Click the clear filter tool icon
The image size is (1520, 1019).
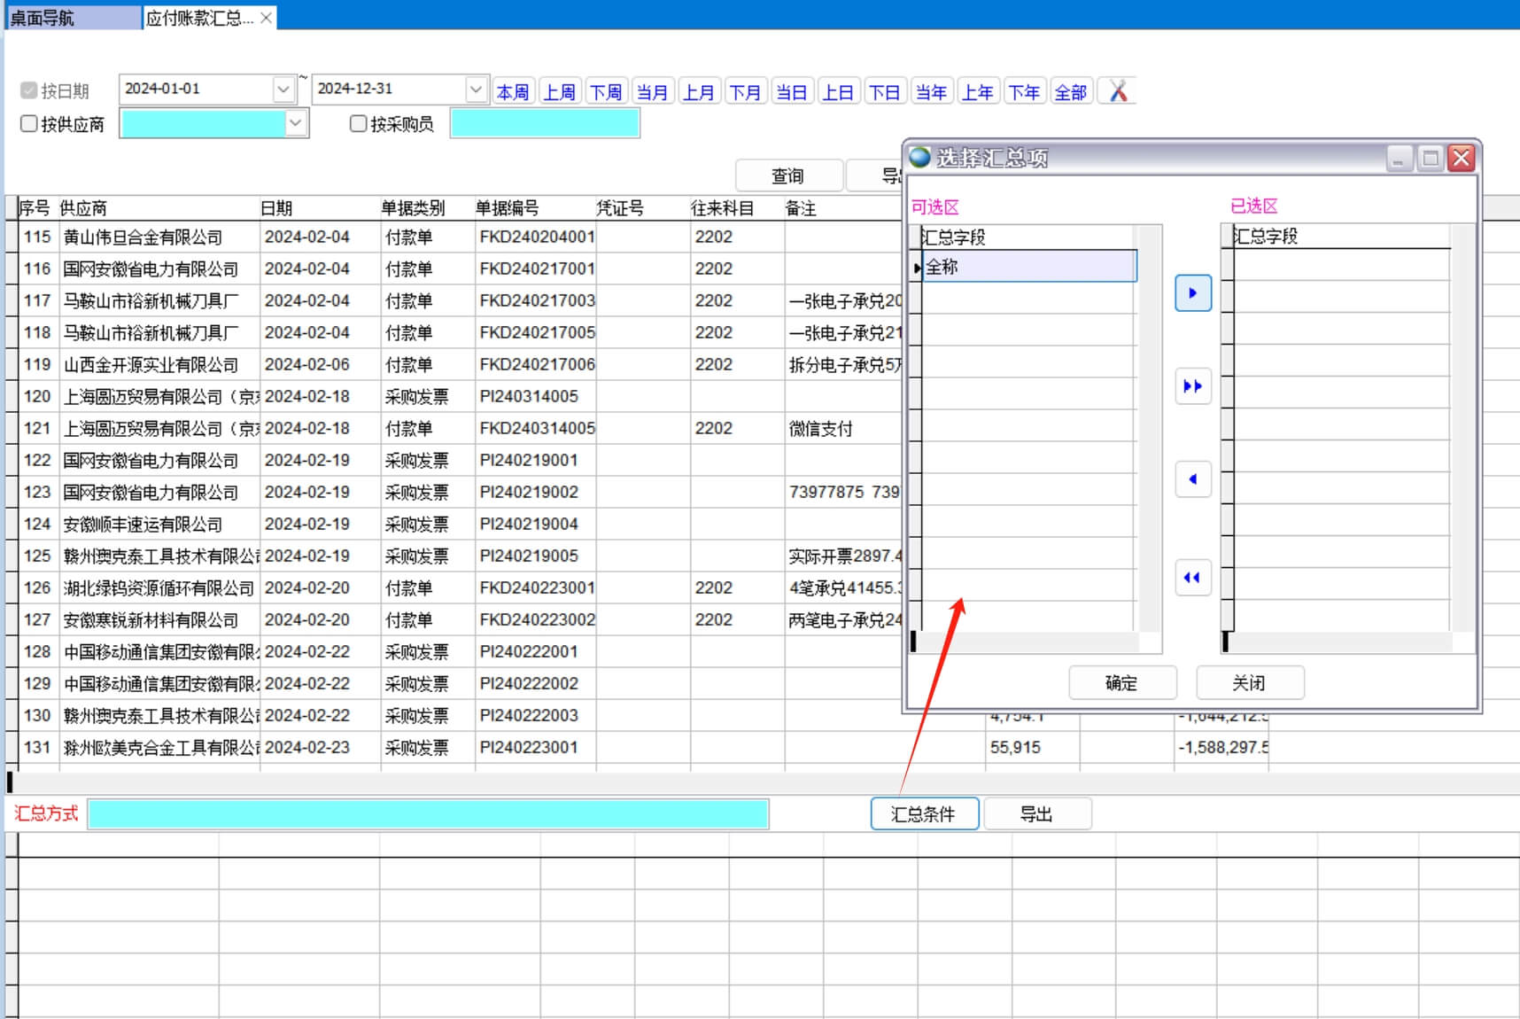(1118, 91)
